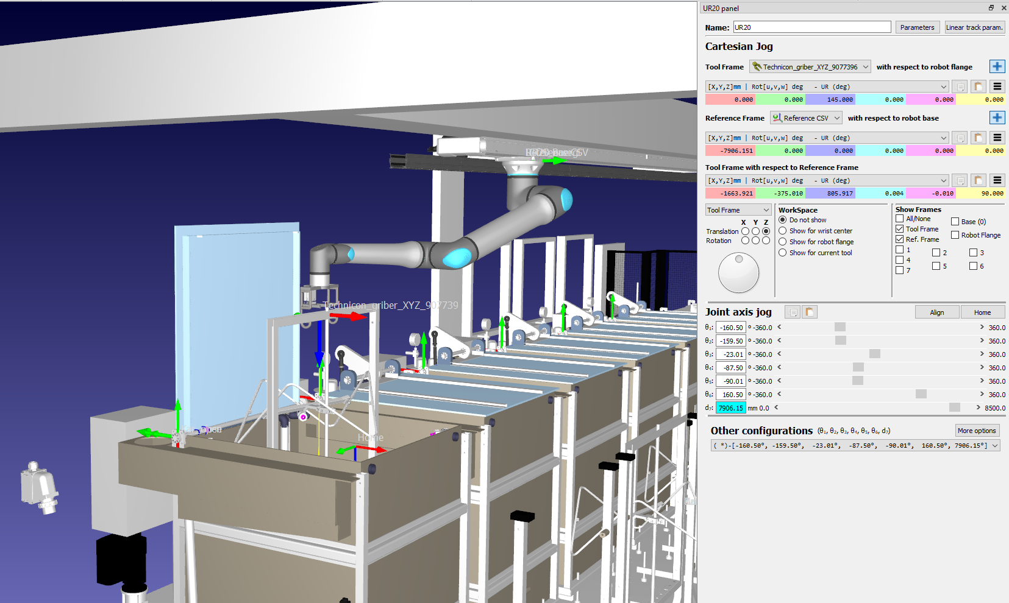The width and height of the screenshot is (1009, 603).
Task: Uncheck the Tool Frame checkbox in Show Frames
Action: coord(899,229)
